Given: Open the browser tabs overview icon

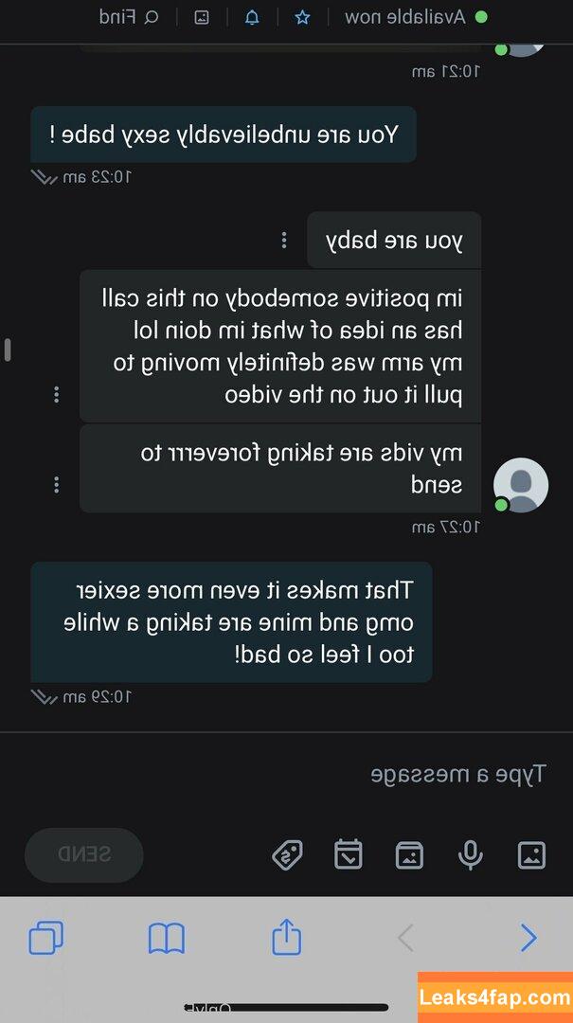Looking at the screenshot, I should [45, 938].
